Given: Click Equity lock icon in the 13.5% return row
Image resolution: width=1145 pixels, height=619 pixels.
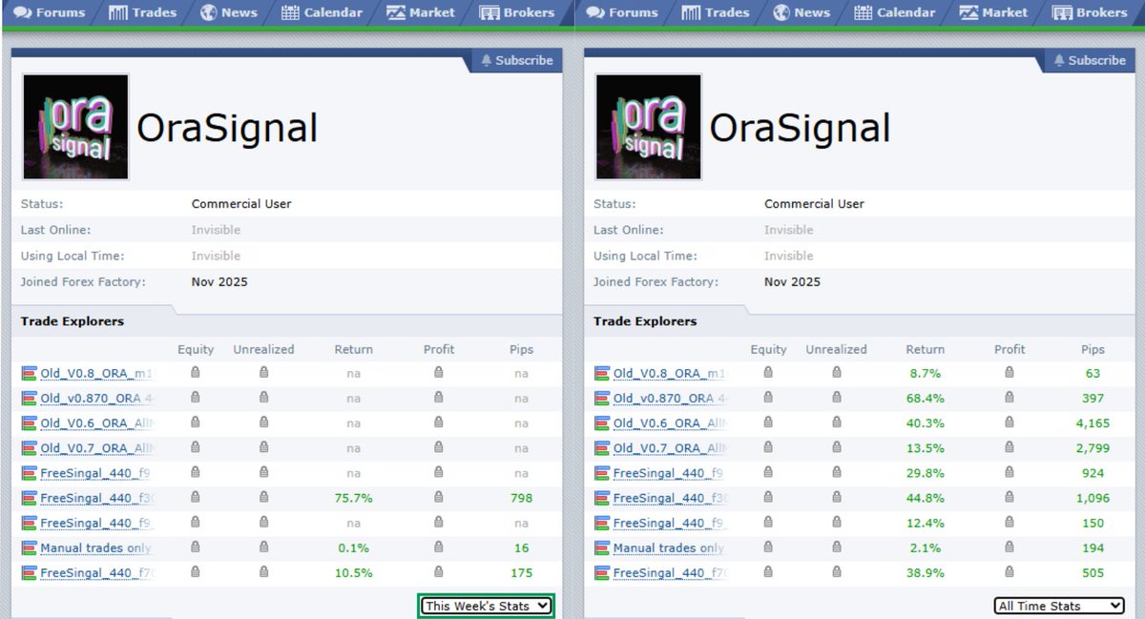Looking at the screenshot, I should (x=768, y=446).
